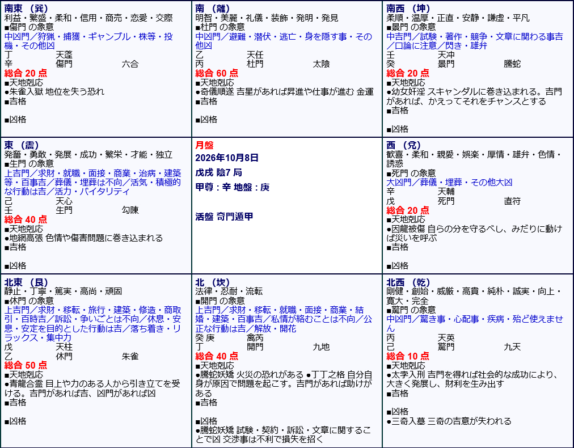574x448 pixels.
Task: Click the 勾陳 deity label
Action: coord(130,210)
